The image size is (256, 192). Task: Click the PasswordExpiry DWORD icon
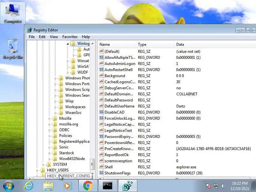click(x=101, y=136)
